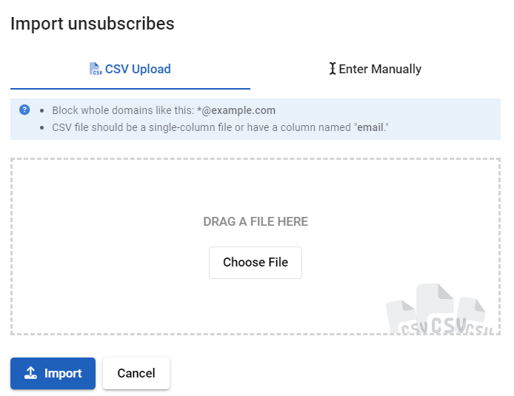This screenshot has height=396, width=514.
Task: Click the bold "email." column name
Action: coord(373,127)
